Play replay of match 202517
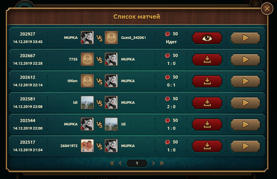The height and width of the screenshot is (179, 277). click(x=245, y=146)
